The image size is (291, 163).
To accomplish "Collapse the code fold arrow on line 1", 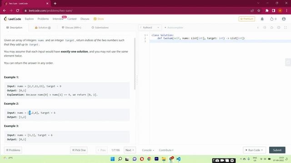I will [147, 35].
